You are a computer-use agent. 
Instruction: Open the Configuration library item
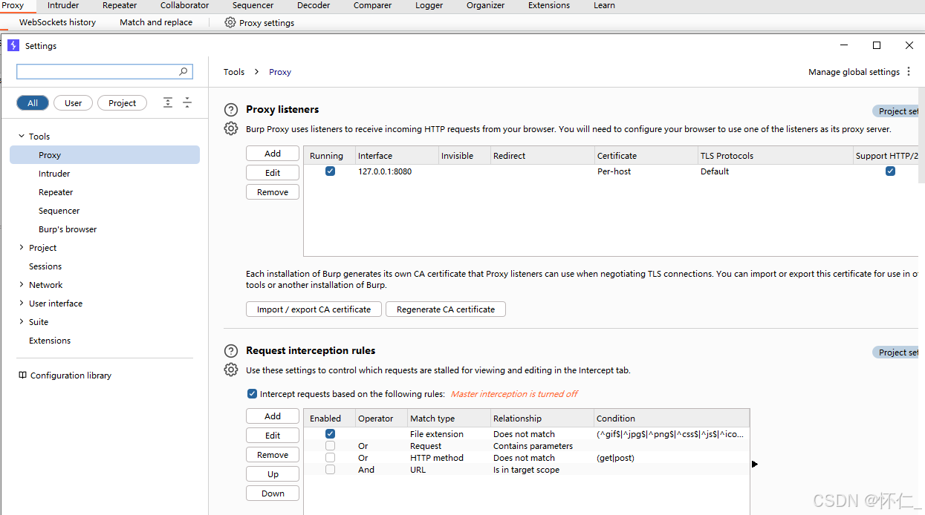pos(71,375)
